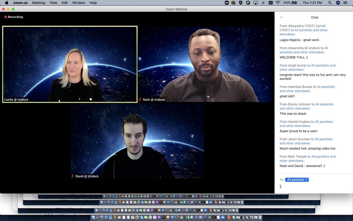Open Excel from the bottom Dock
This screenshot has width=353, height=221.
(187, 217)
